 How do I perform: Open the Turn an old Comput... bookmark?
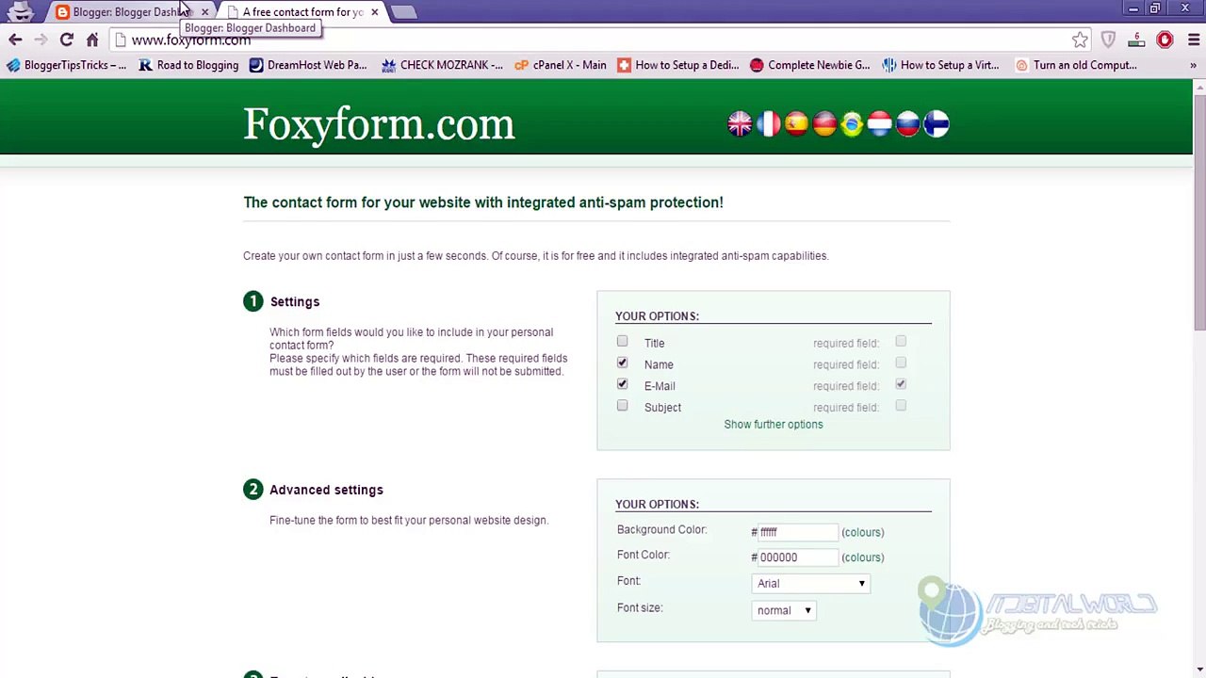(1076, 65)
